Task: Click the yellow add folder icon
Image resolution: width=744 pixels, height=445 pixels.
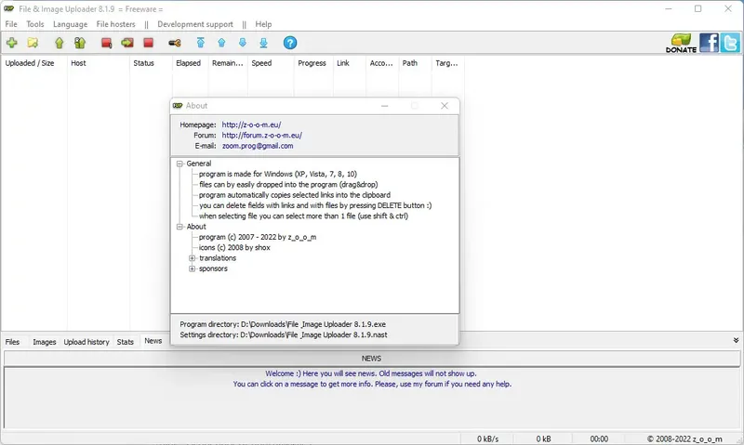Action: pos(33,43)
